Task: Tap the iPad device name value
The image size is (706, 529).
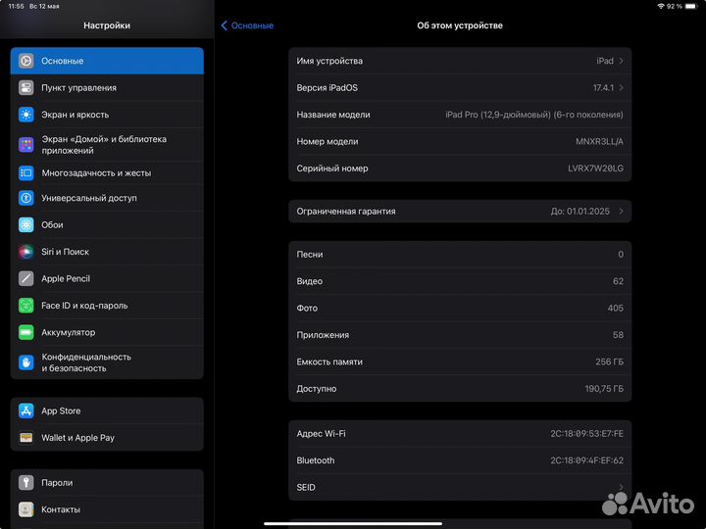Action: click(605, 61)
